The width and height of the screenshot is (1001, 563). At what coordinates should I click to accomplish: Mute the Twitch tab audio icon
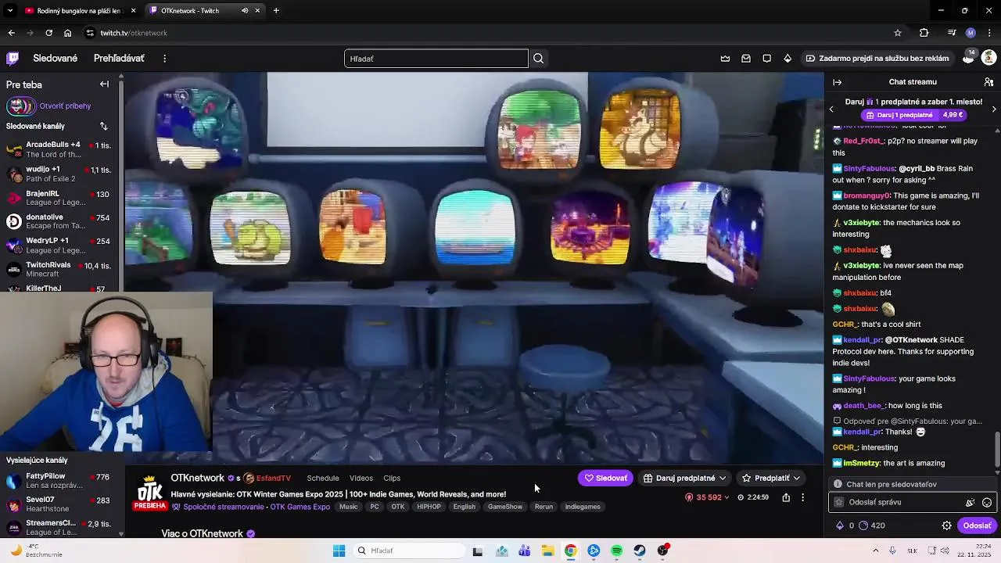click(x=245, y=11)
